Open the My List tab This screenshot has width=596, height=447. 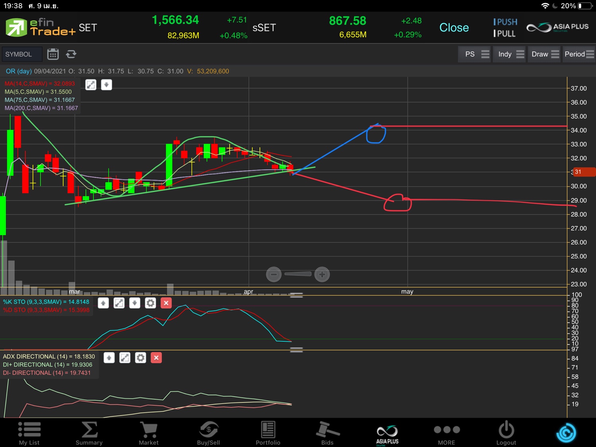click(x=29, y=433)
